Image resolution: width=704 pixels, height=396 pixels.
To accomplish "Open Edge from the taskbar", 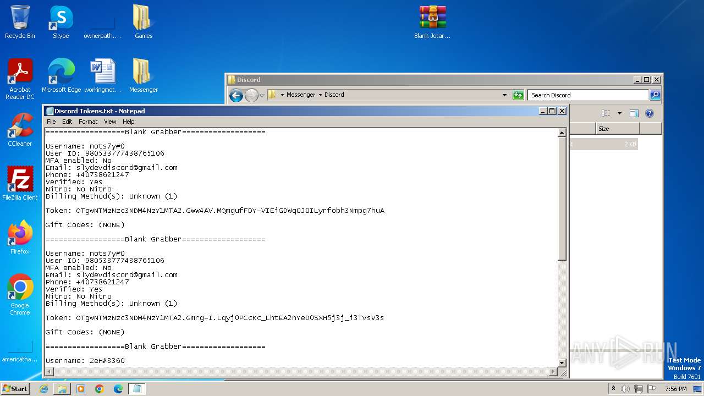I will (x=118, y=389).
